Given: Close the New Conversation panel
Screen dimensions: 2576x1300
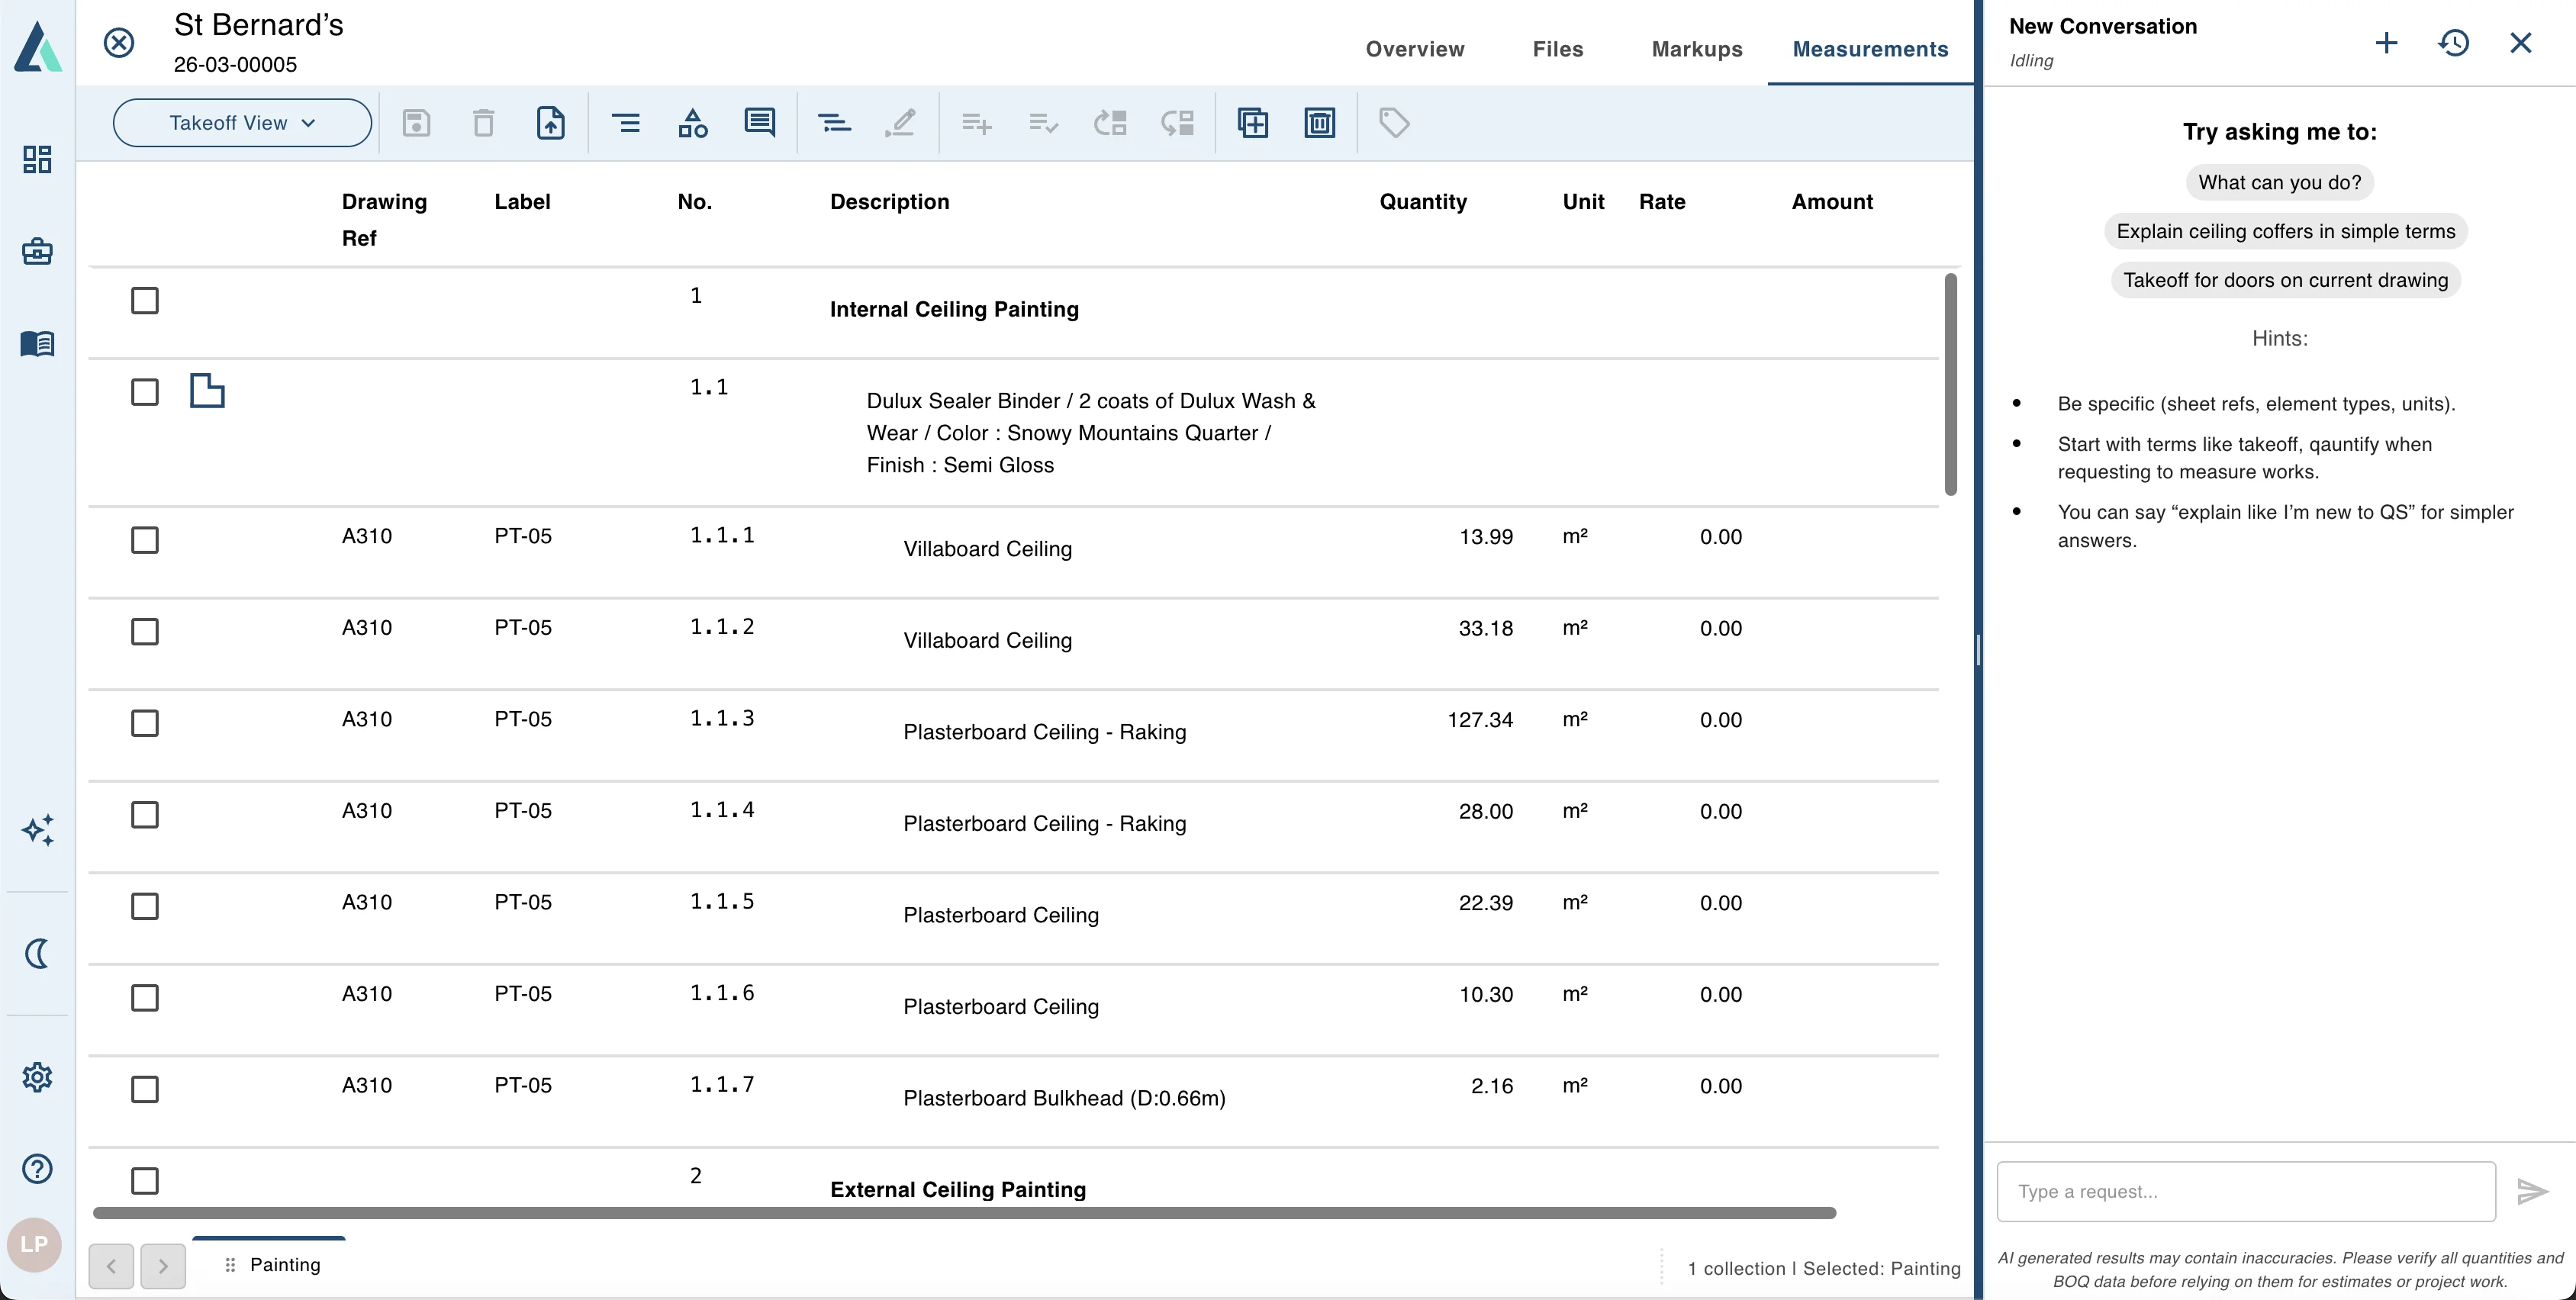Looking at the screenshot, I should 2520,43.
